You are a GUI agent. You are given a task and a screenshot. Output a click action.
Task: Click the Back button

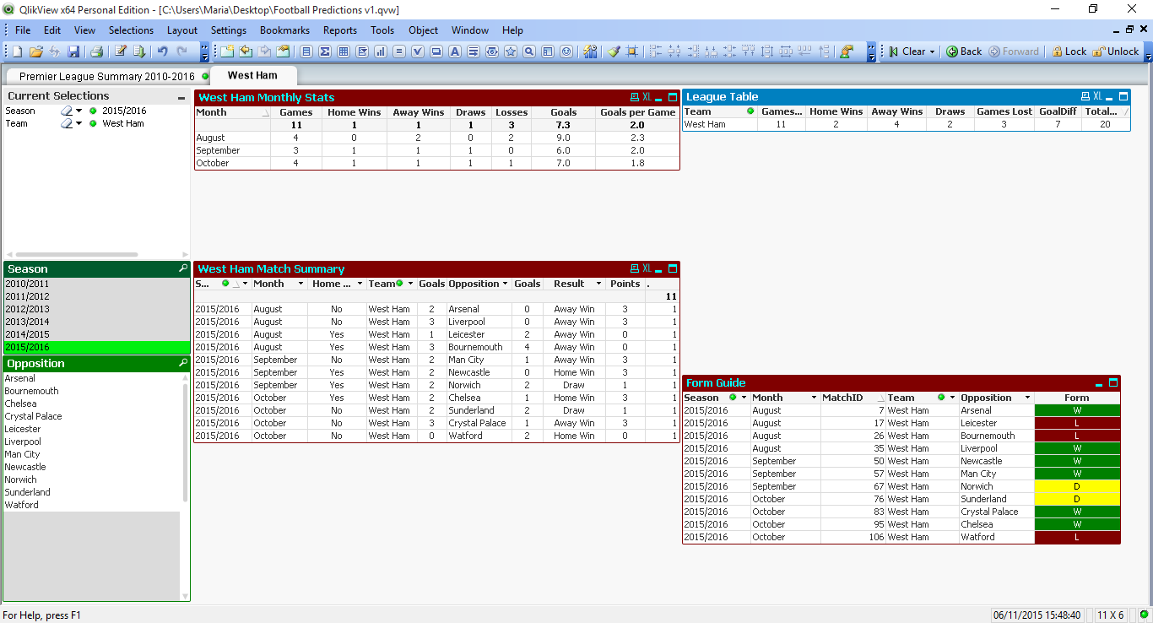(964, 51)
